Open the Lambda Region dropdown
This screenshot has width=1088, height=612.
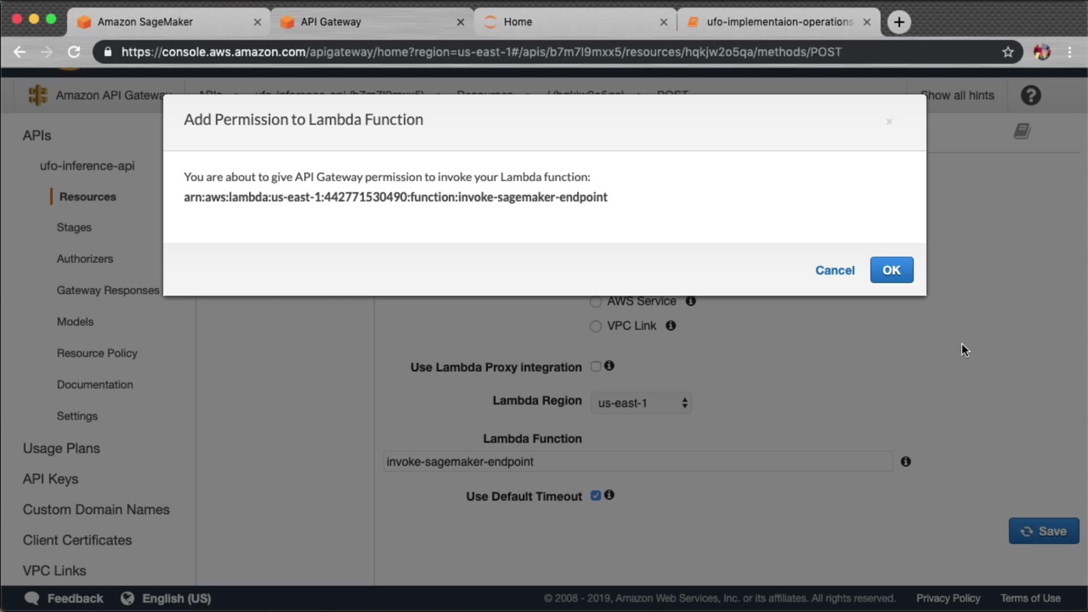coord(641,403)
